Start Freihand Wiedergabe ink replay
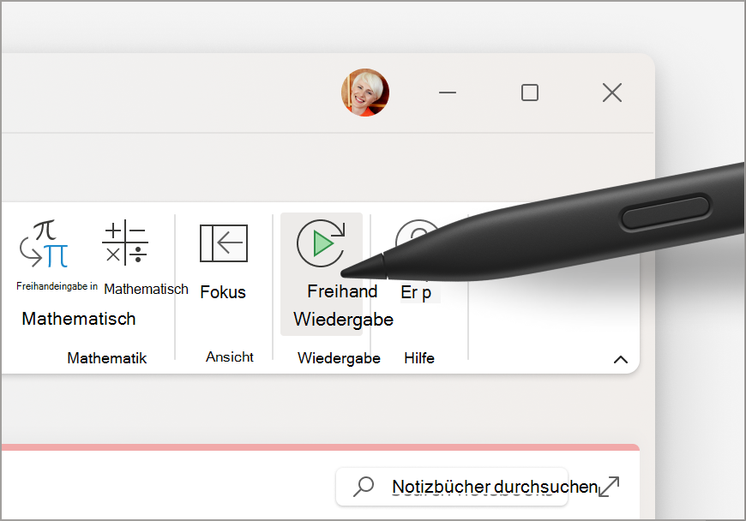Image resolution: width=746 pixels, height=521 pixels. point(322,274)
